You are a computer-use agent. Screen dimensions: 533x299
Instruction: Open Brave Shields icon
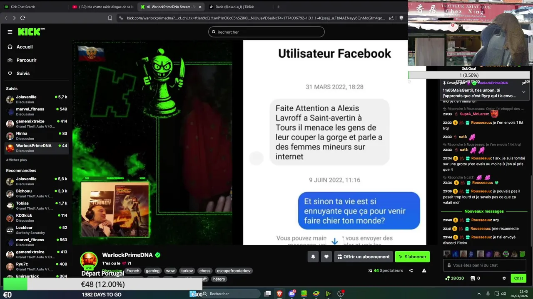[401, 18]
